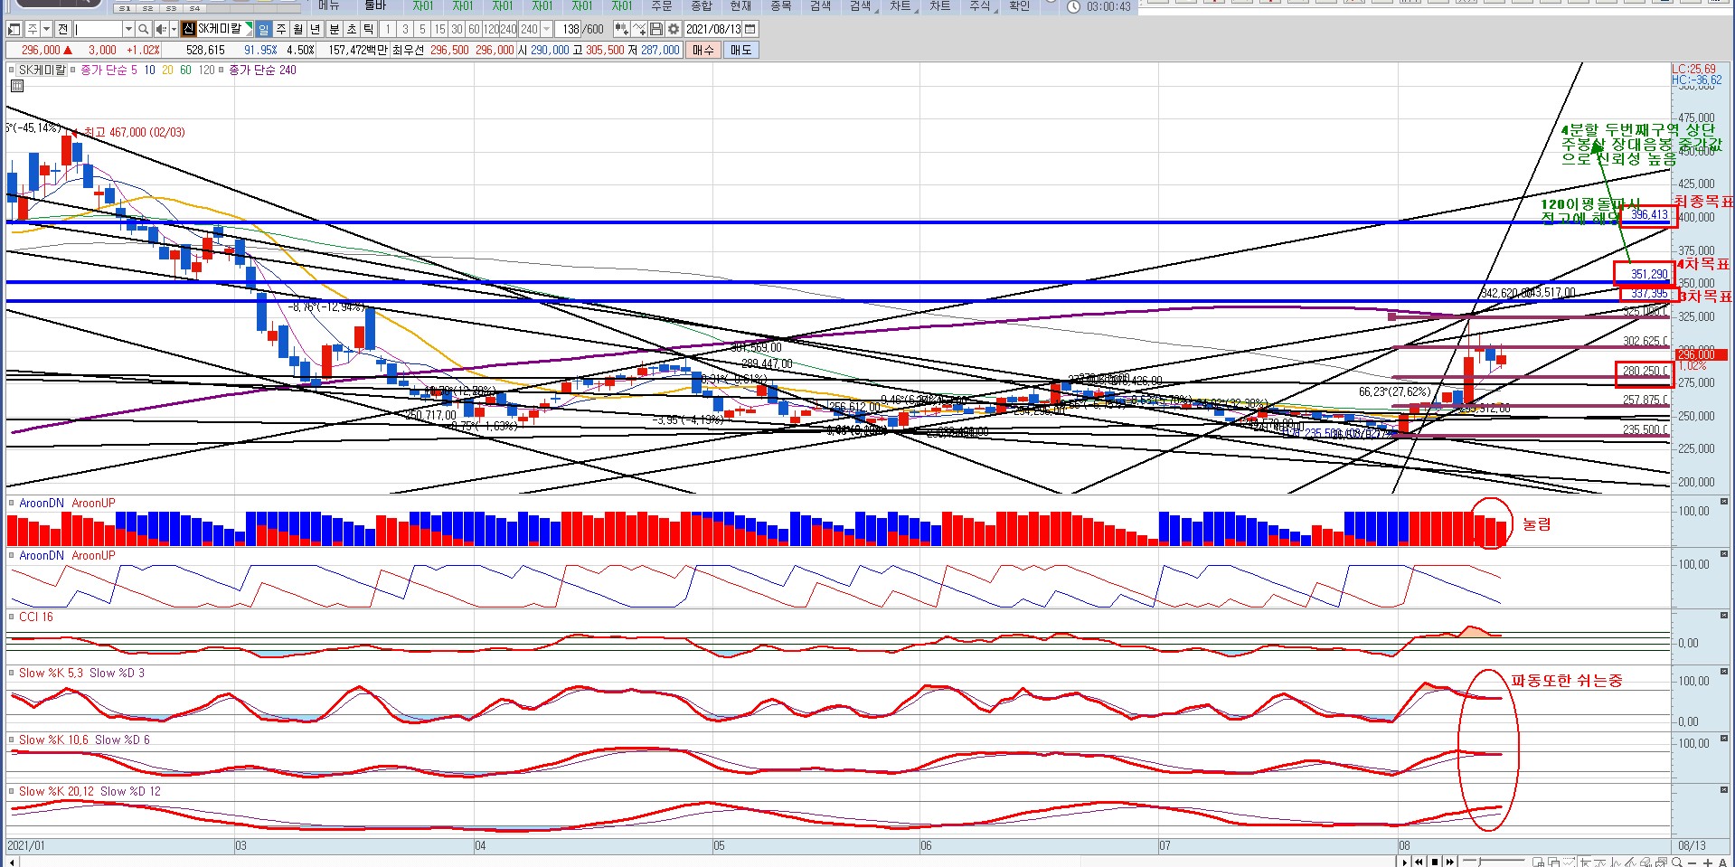Switch to weekly (주) chart period

click(x=280, y=29)
